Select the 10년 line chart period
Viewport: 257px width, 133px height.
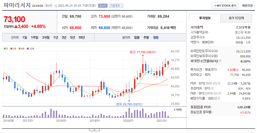click(x=82, y=38)
